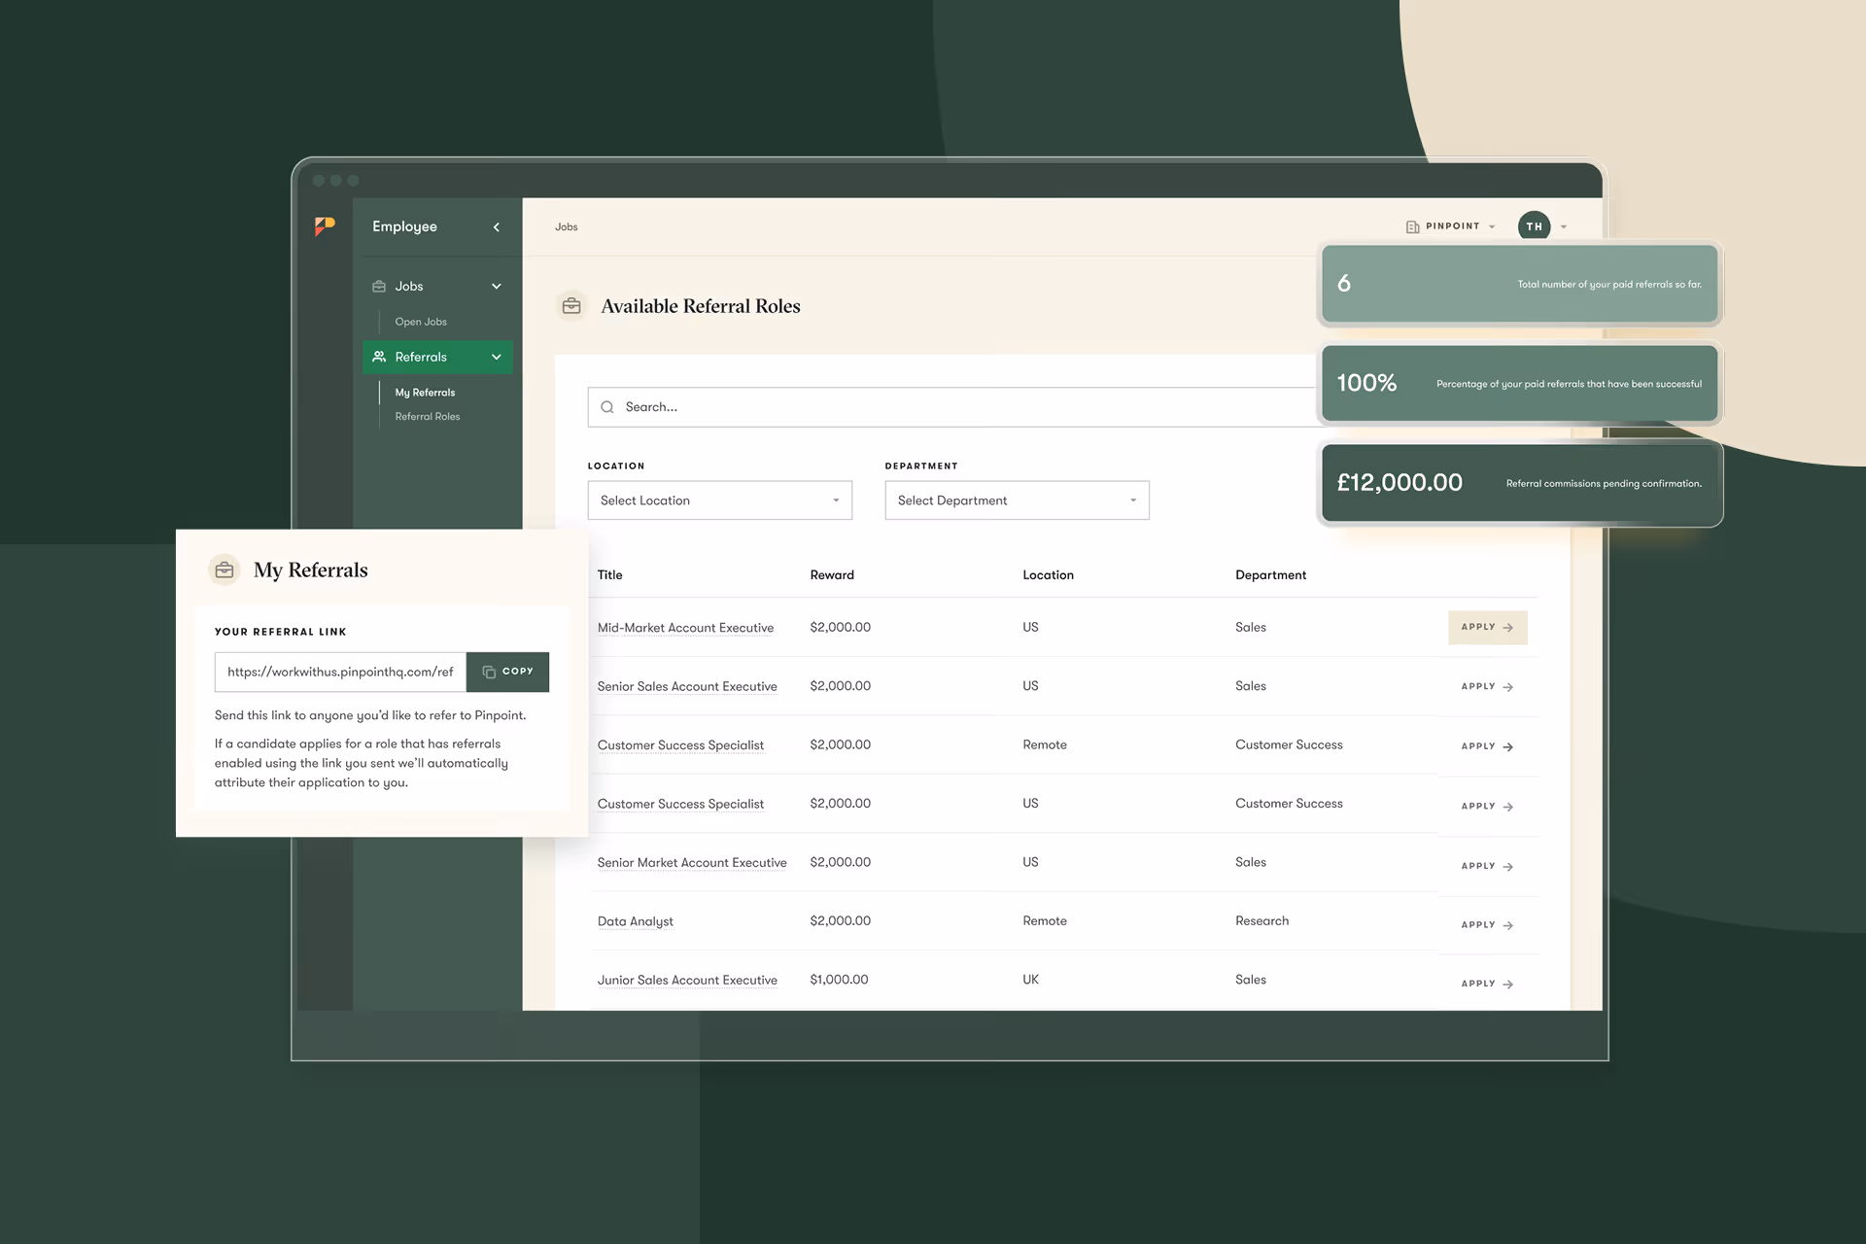Open the Data Analyst title link
Viewport: 1866px width, 1244px height.
pyautogui.click(x=635, y=921)
